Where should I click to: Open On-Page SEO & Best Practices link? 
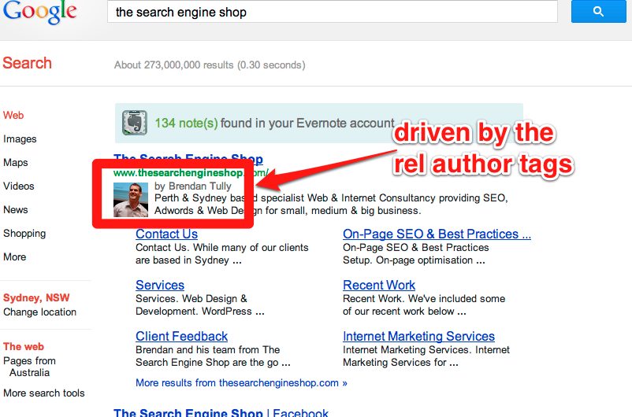point(437,234)
